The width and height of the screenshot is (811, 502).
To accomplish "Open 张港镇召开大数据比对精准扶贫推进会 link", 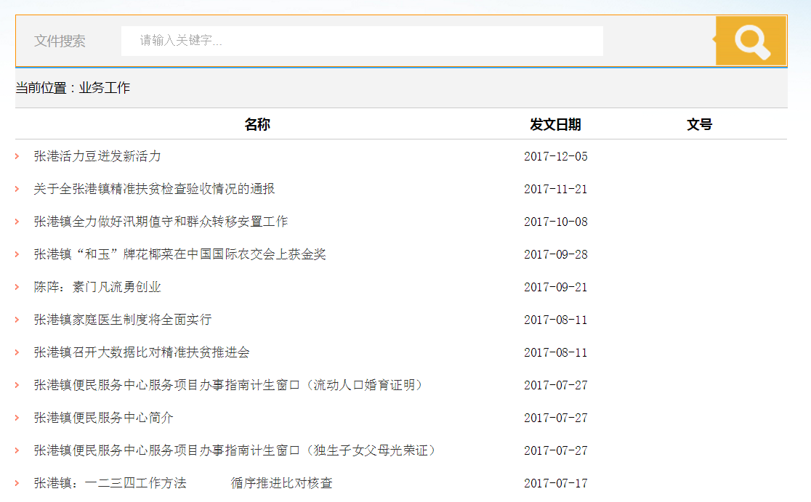I will click(x=142, y=352).
